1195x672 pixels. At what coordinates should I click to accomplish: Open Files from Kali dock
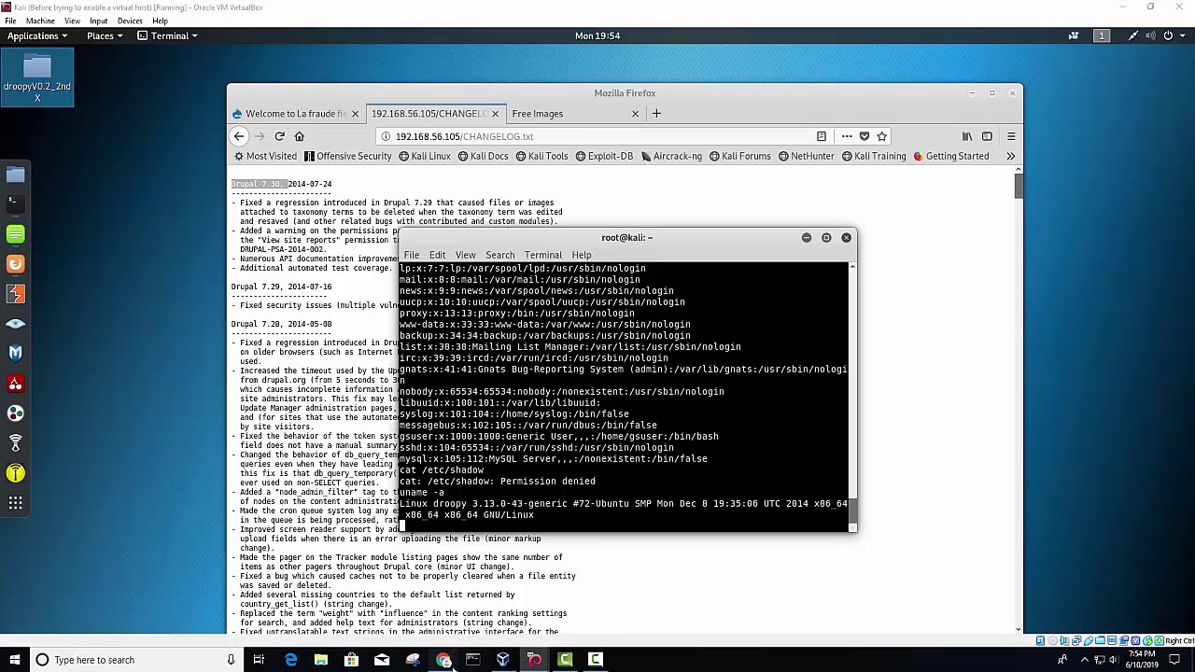(15, 175)
